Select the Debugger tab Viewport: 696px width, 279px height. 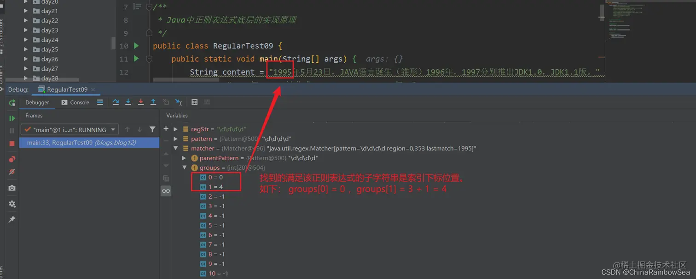click(x=37, y=102)
